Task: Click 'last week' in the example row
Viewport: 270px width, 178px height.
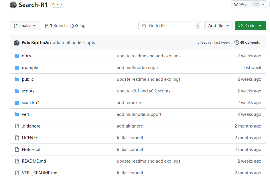Action: (252, 68)
